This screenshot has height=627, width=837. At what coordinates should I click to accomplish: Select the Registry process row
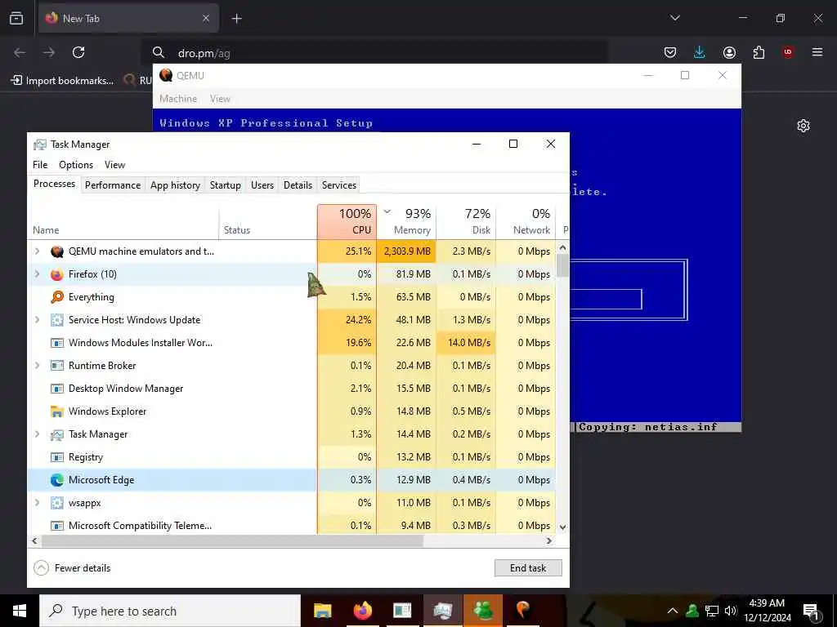point(292,457)
